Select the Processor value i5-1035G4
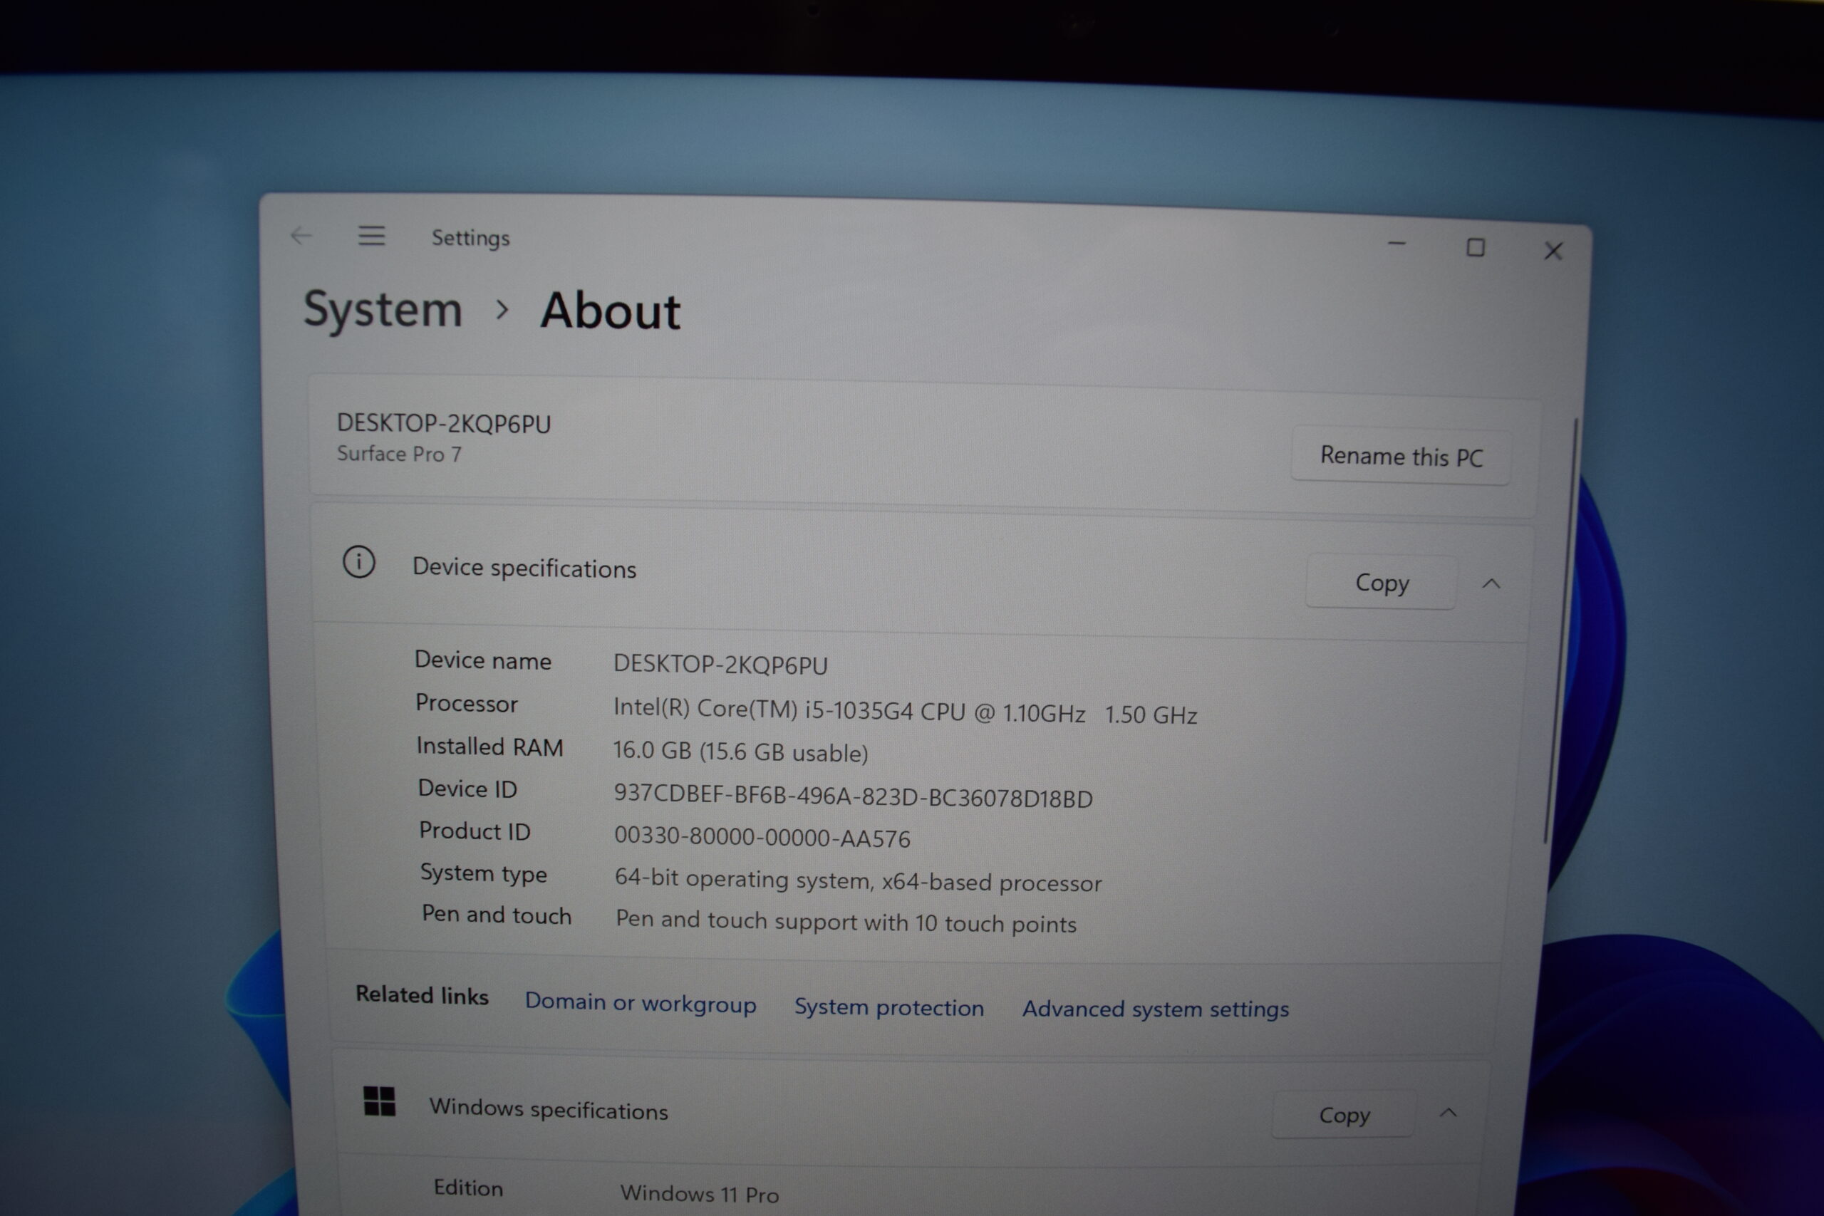 pyautogui.click(x=905, y=711)
